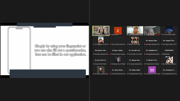Viewport: 180px width, 101px height.
Task: Select 22. Merry Yosefa's full-body profile photo
Action: (x=101, y=70)
